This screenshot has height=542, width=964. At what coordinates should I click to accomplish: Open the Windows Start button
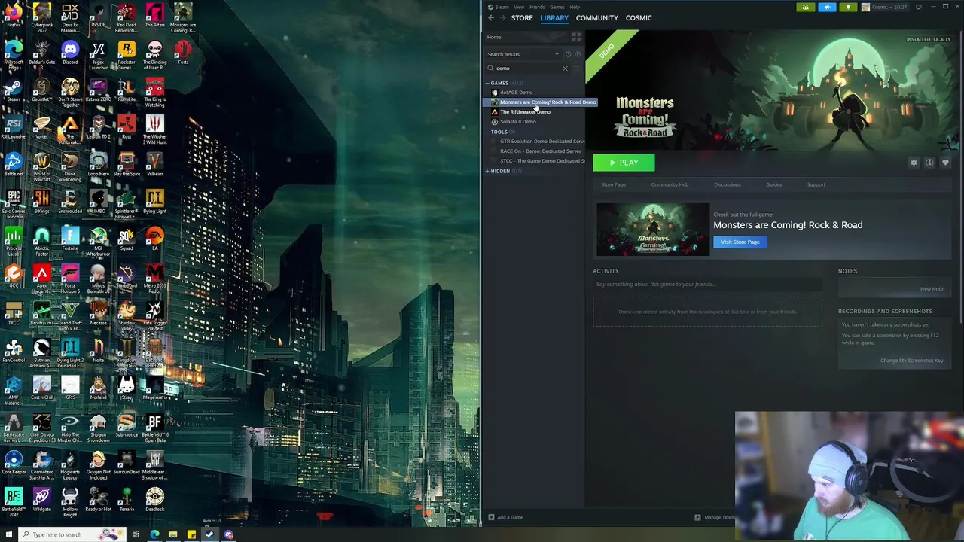pos(10,534)
